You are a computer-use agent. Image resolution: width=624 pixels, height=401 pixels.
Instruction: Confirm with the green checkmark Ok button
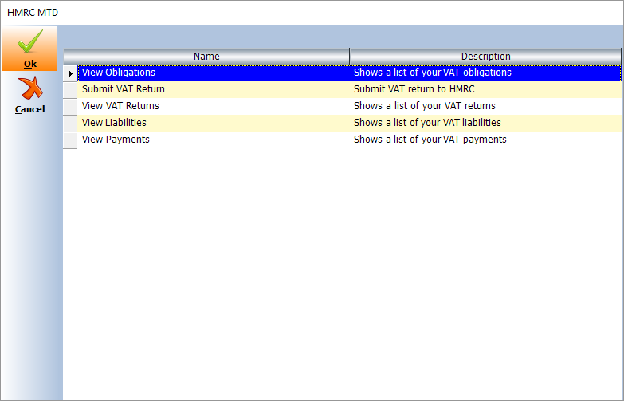[29, 49]
